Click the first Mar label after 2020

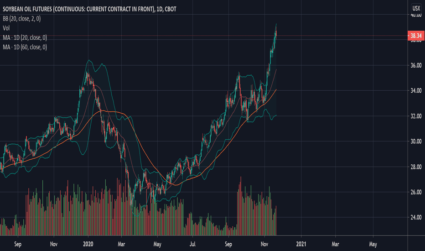point(121,244)
